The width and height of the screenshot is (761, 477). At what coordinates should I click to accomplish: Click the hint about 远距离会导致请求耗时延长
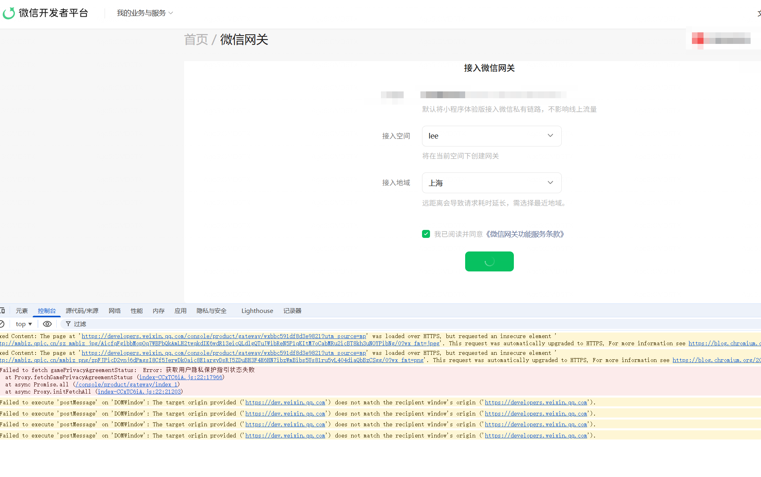click(x=494, y=203)
